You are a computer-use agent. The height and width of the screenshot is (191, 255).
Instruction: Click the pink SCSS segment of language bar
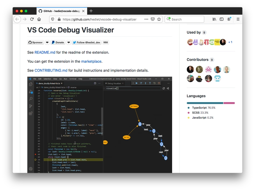pos(229,103)
